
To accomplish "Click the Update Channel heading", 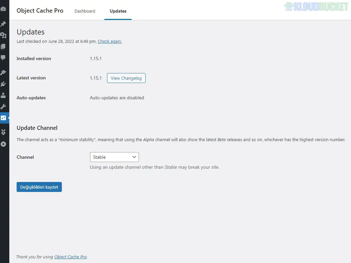I will (37, 128).
